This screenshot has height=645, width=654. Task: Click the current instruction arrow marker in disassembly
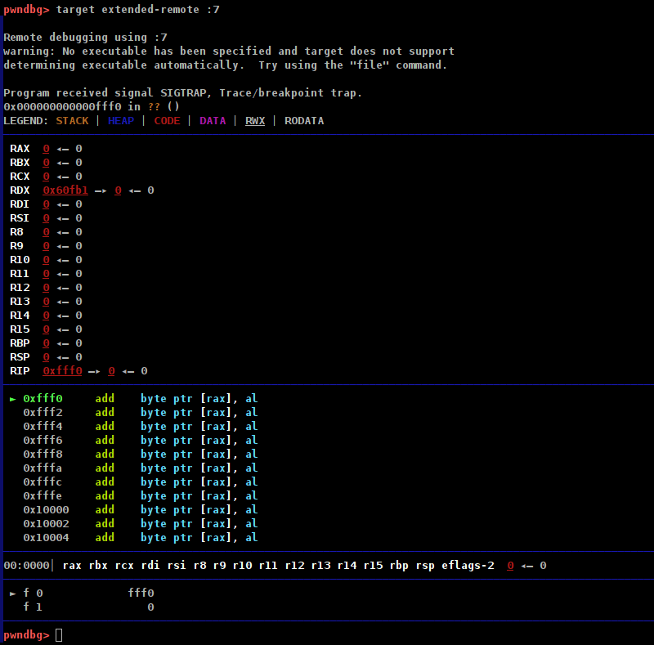[13, 399]
